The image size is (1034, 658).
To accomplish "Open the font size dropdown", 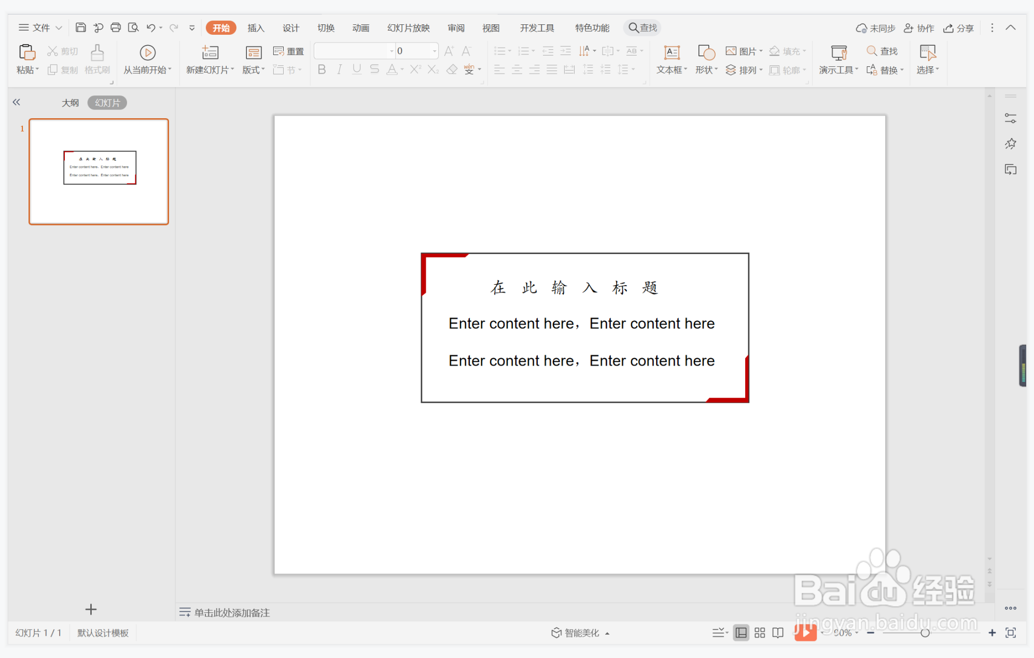I will pyautogui.click(x=434, y=51).
